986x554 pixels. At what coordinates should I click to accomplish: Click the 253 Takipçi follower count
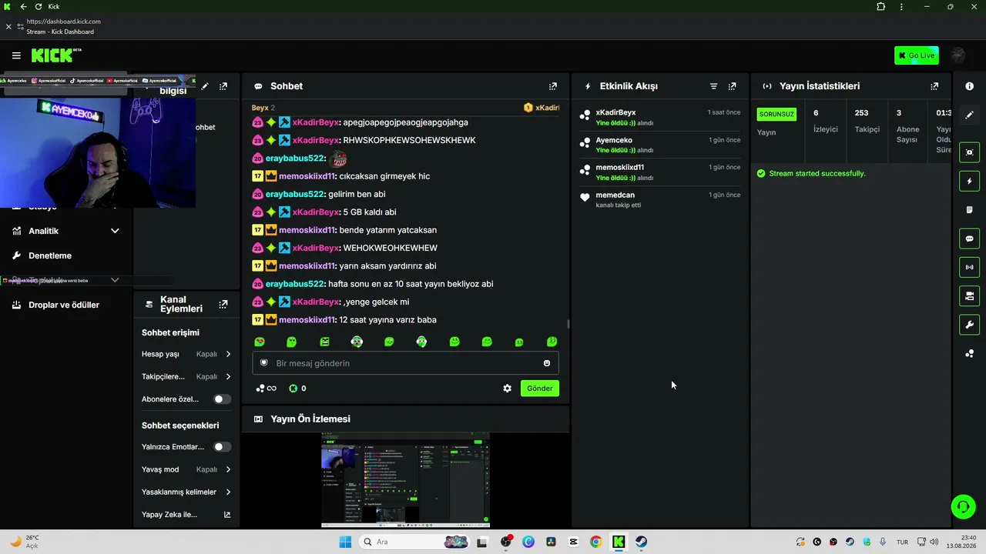click(867, 121)
